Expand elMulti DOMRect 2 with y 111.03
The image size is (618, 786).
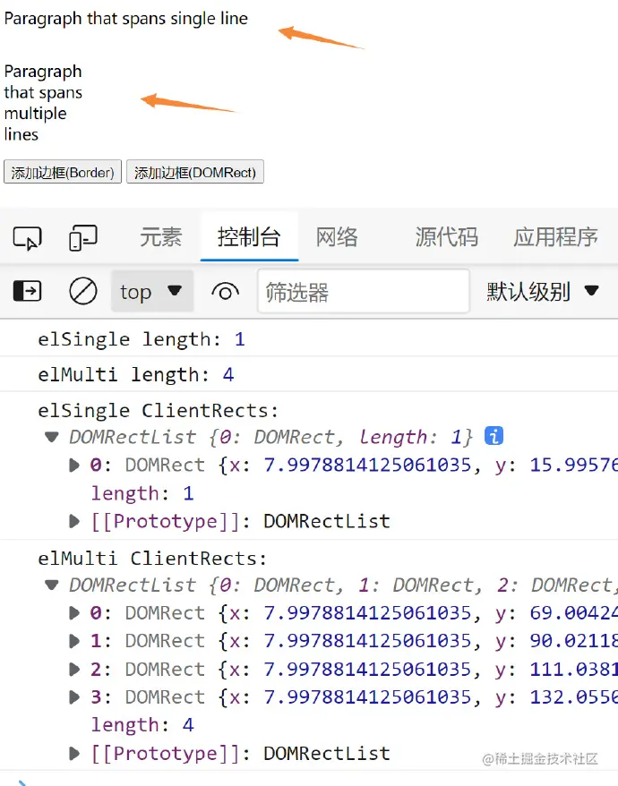[x=74, y=669]
